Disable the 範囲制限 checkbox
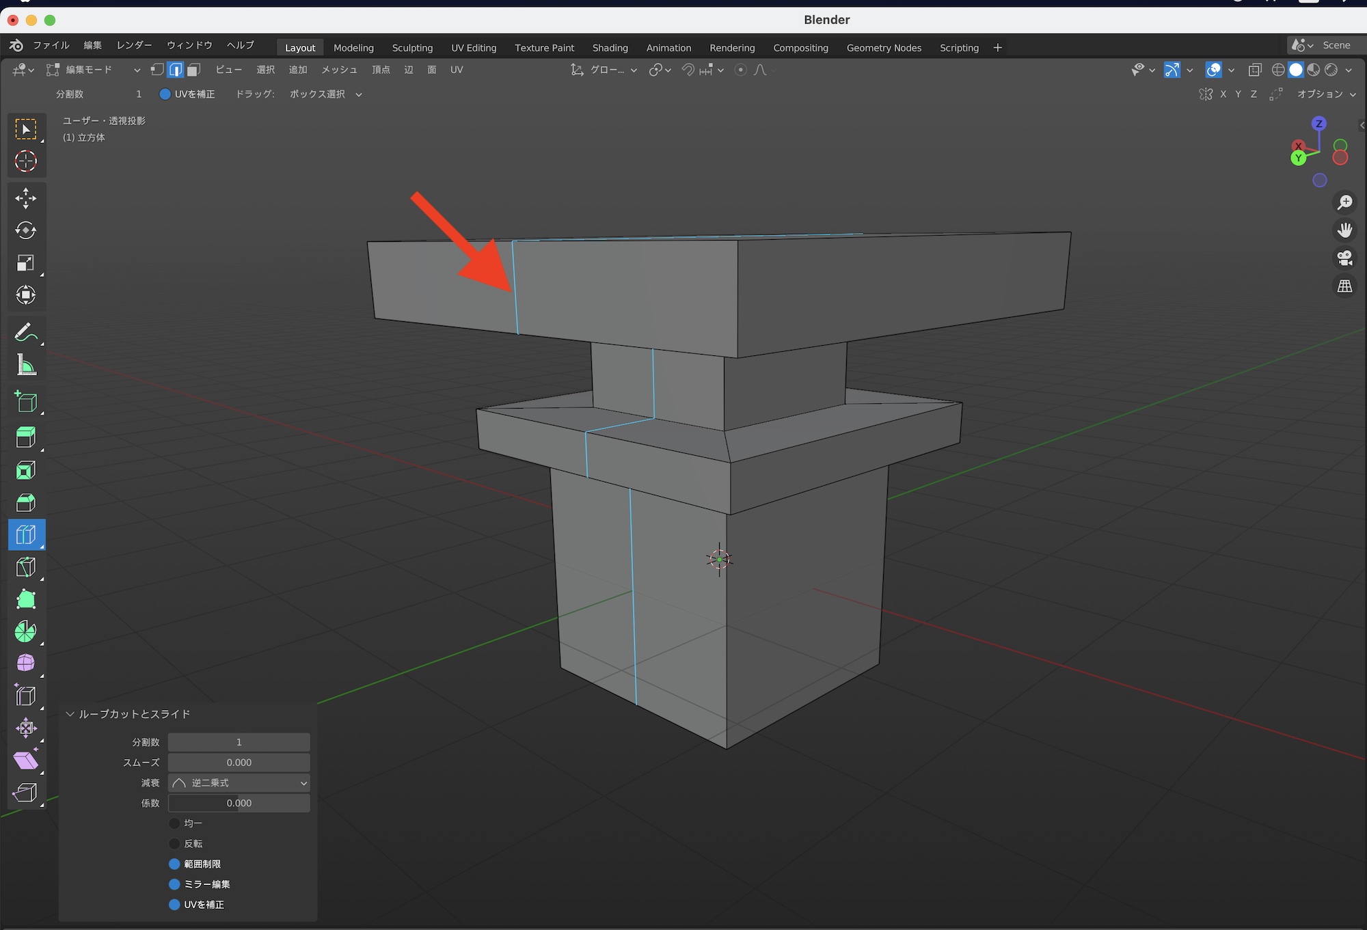The width and height of the screenshot is (1367, 930). click(x=175, y=864)
